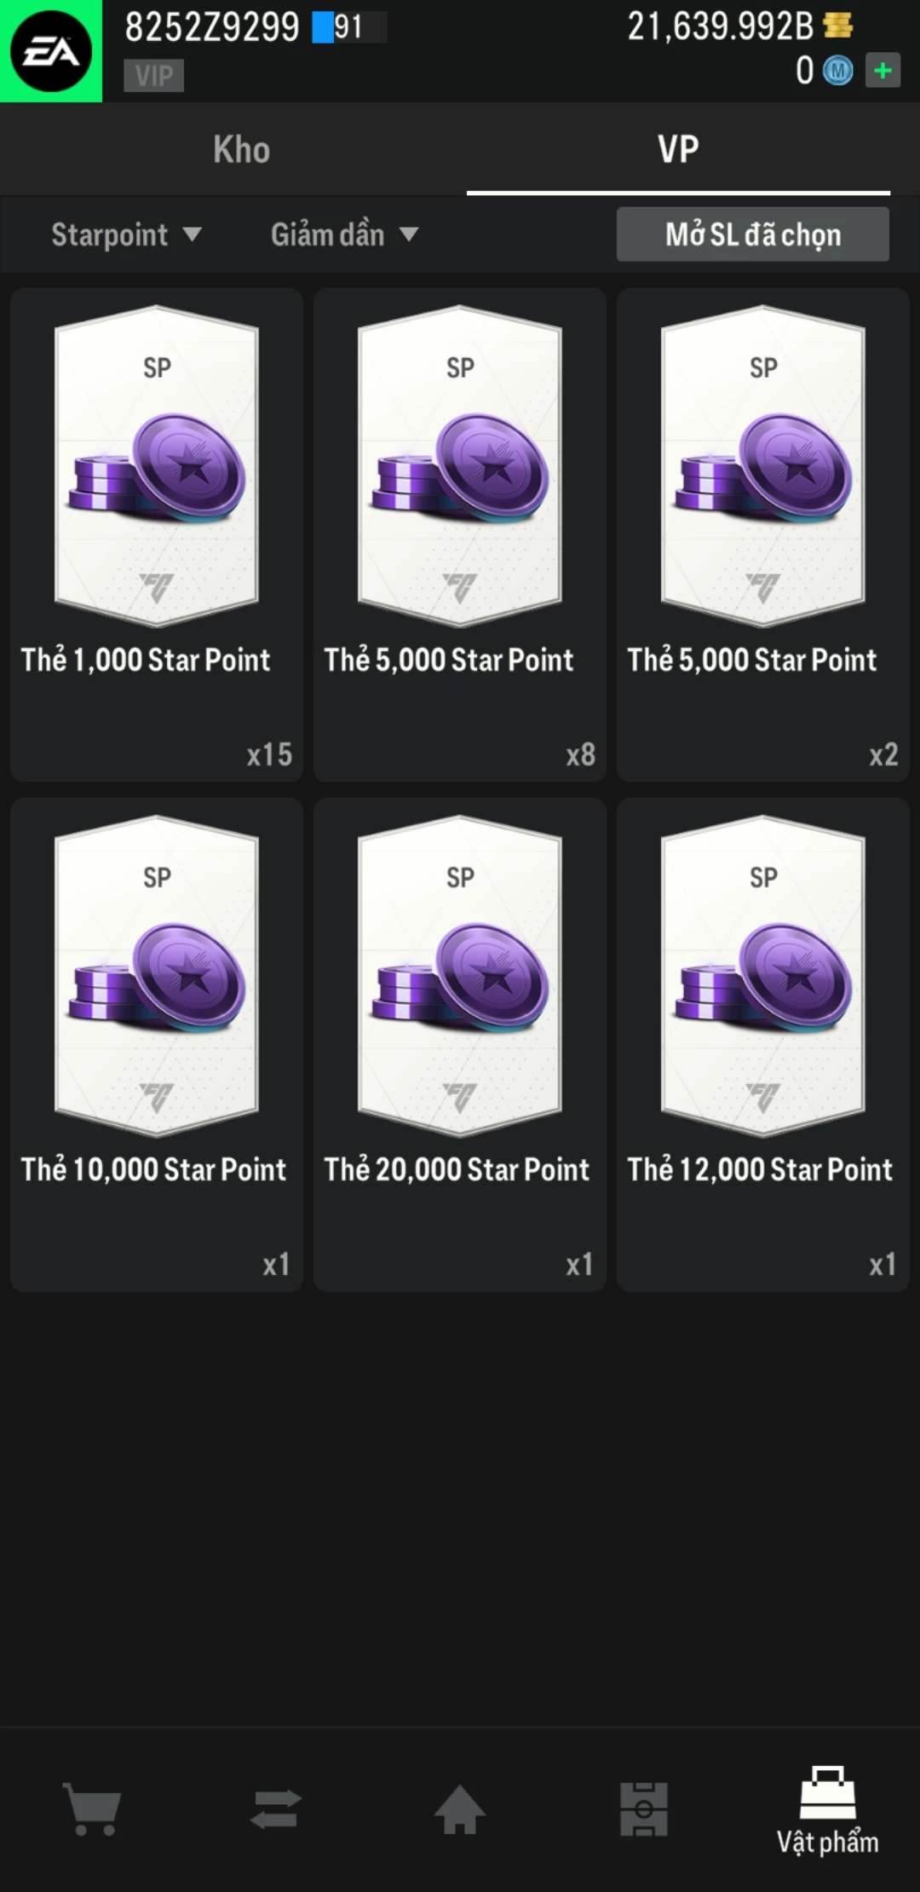This screenshot has height=1892, width=920.
Task: Select the 5,000 Star Point card x8
Action: pos(460,534)
